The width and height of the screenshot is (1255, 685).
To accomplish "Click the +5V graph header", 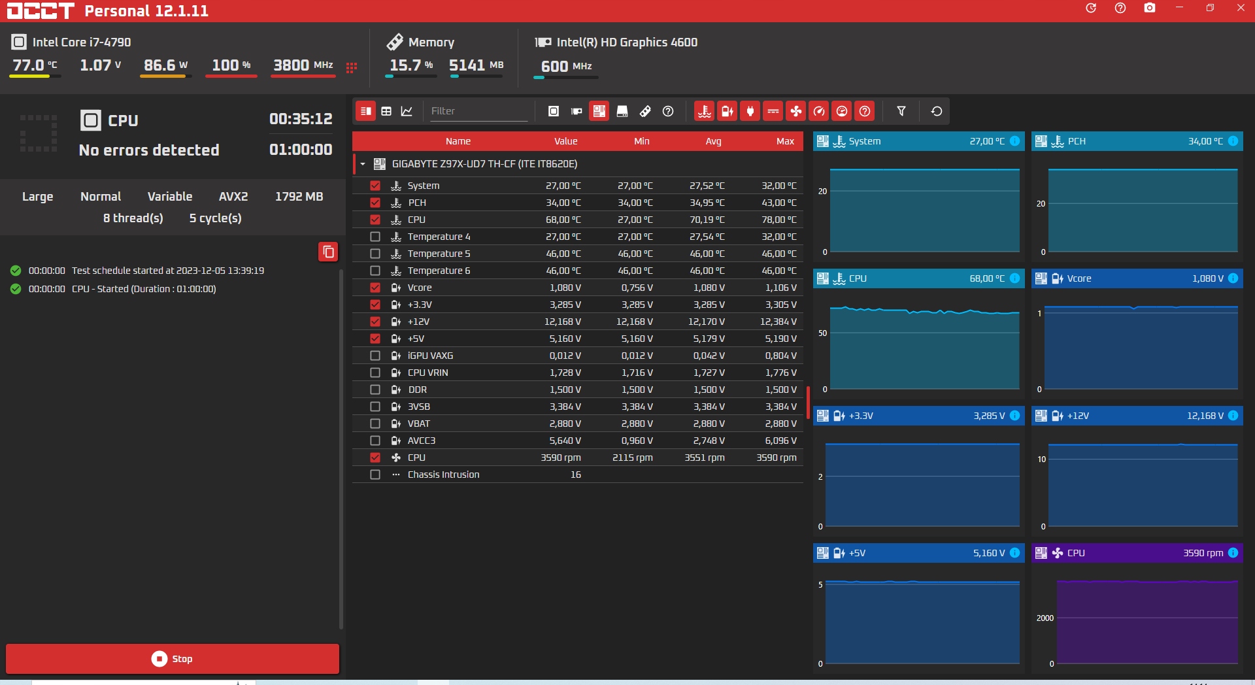I will [x=919, y=553].
